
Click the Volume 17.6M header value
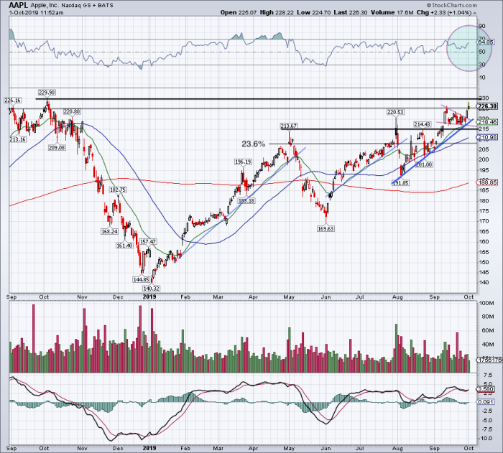tap(392, 12)
